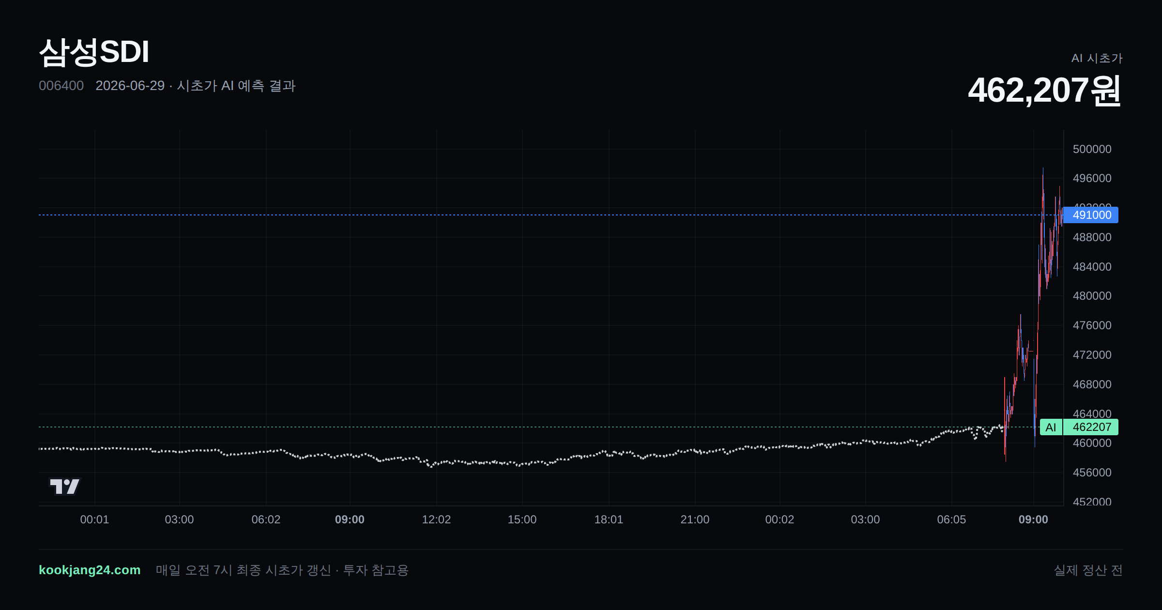1162x610 pixels.
Task: Click the 468000 price axis label
Action: 1092,384
